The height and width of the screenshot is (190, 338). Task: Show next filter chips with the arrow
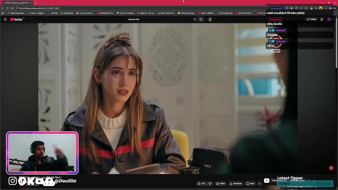coord(314,180)
